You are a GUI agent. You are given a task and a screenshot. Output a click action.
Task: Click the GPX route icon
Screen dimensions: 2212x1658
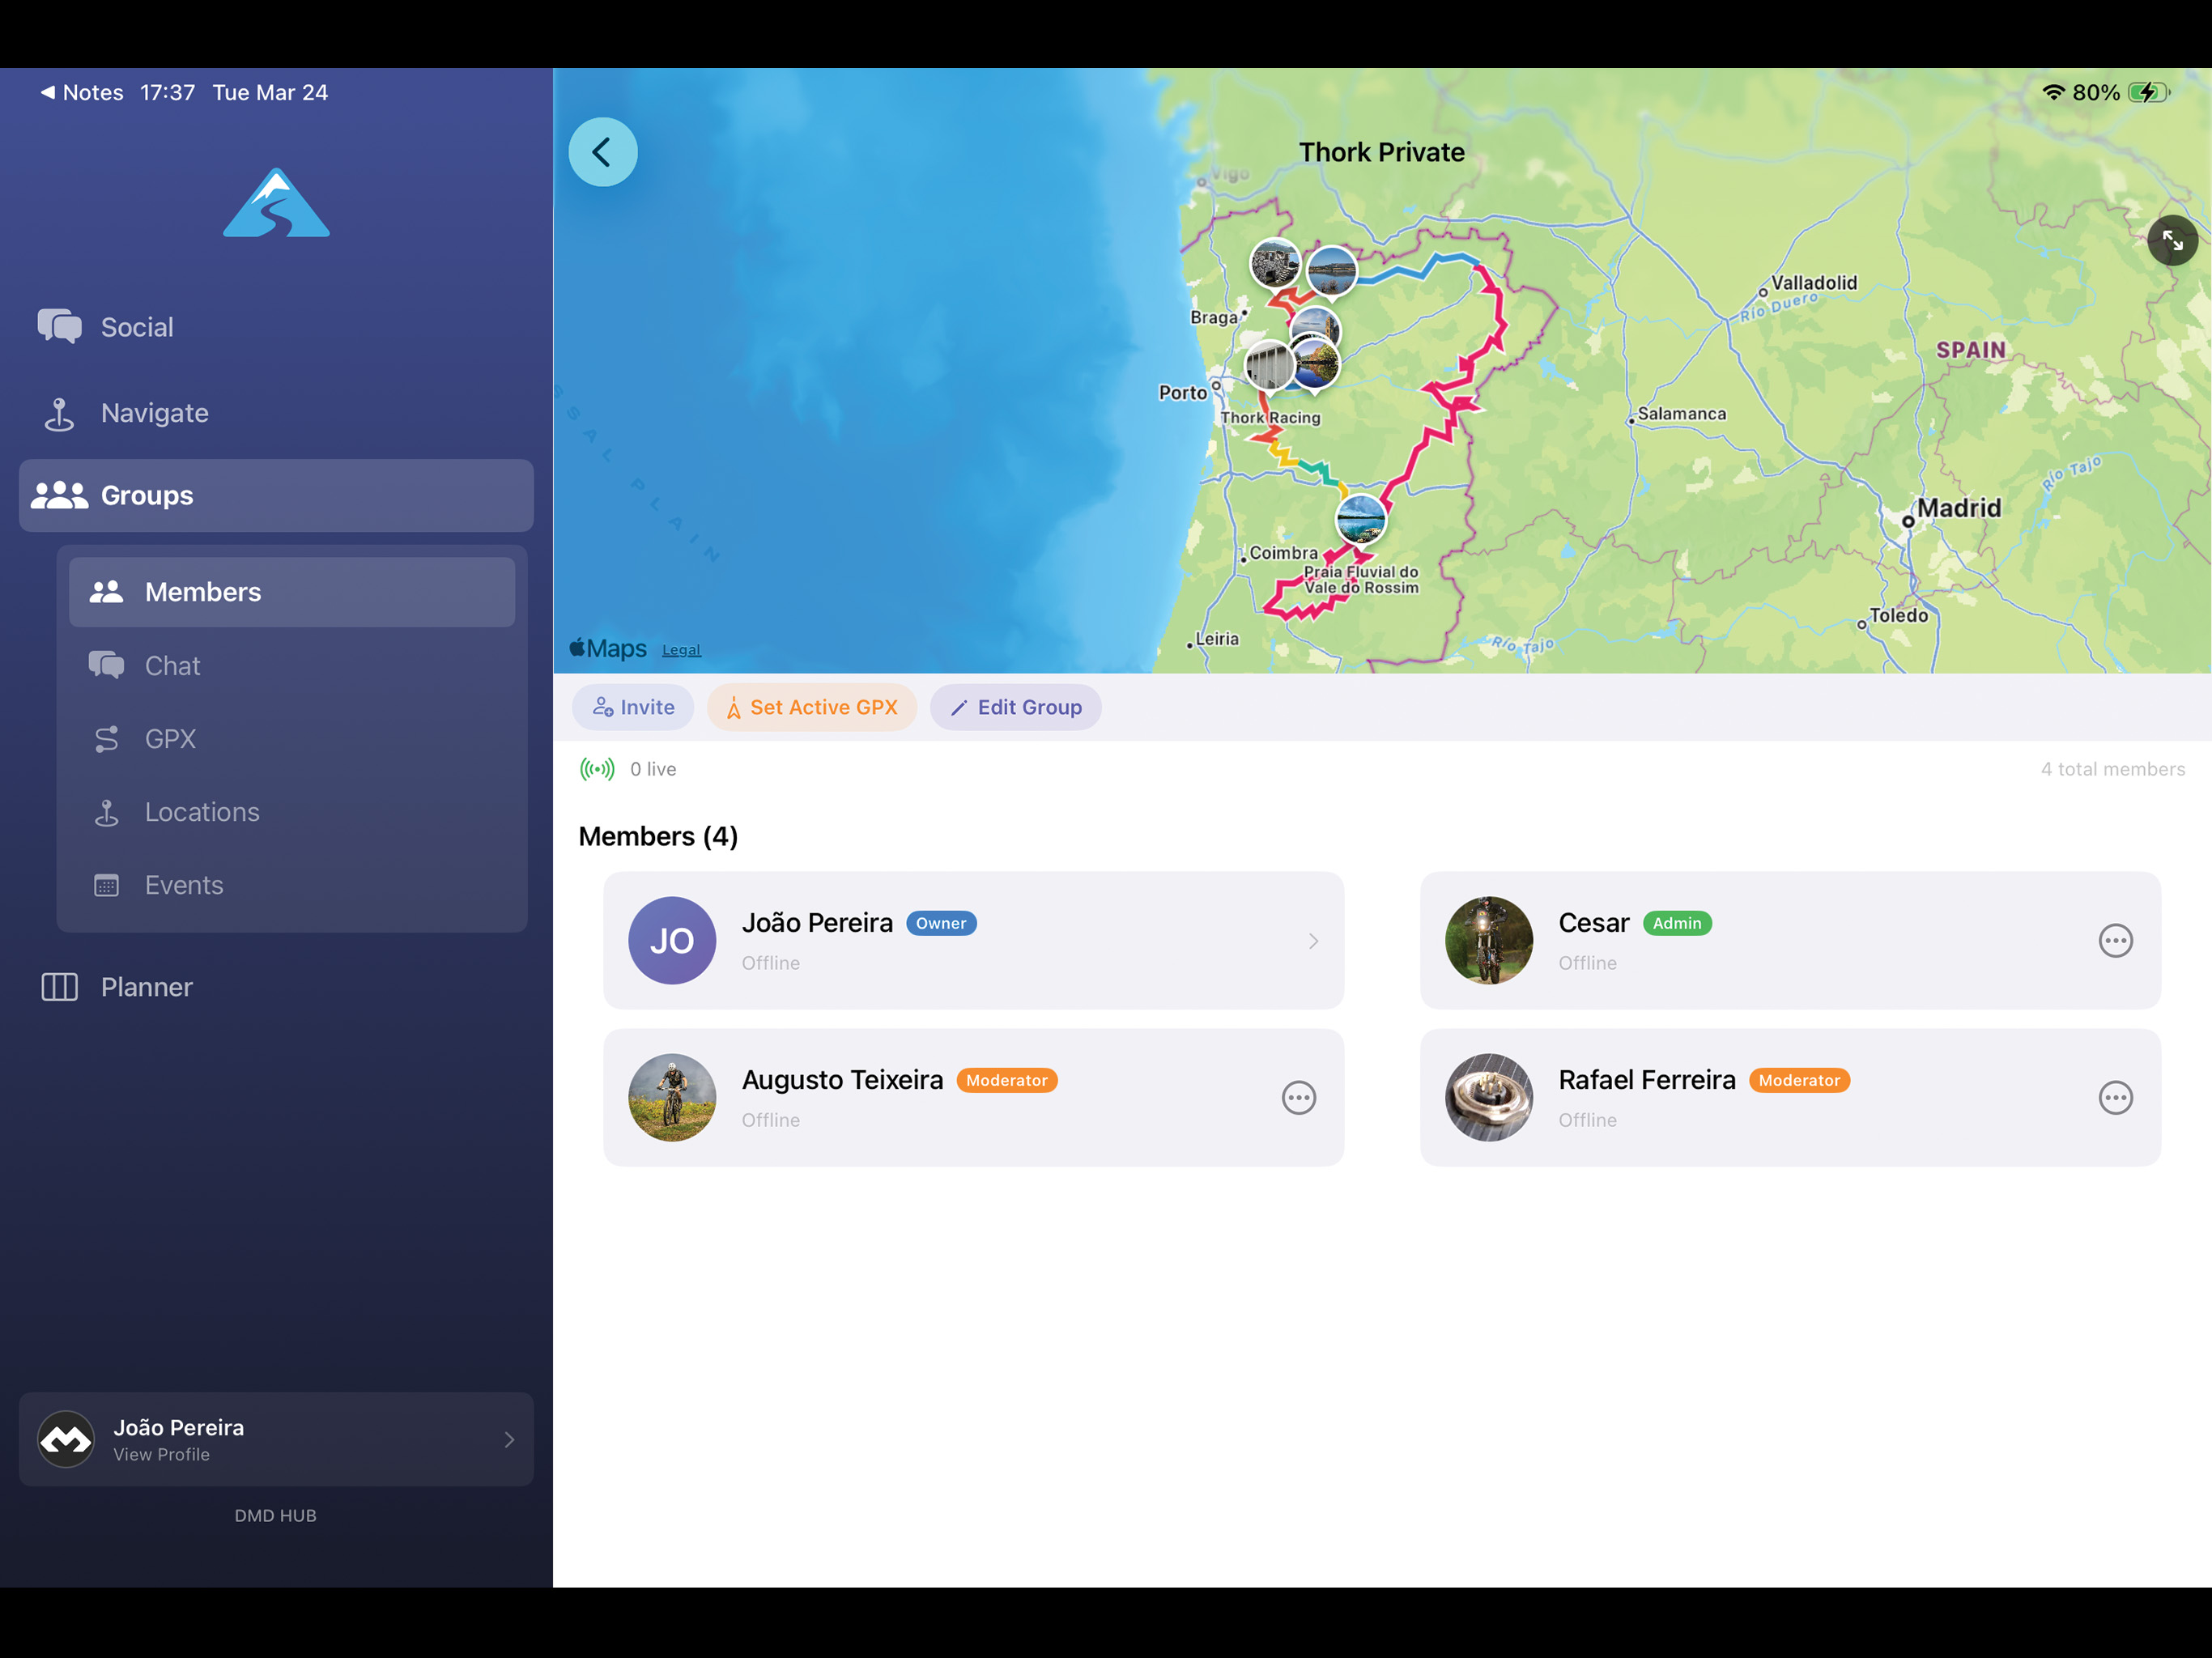click(106, 739)
